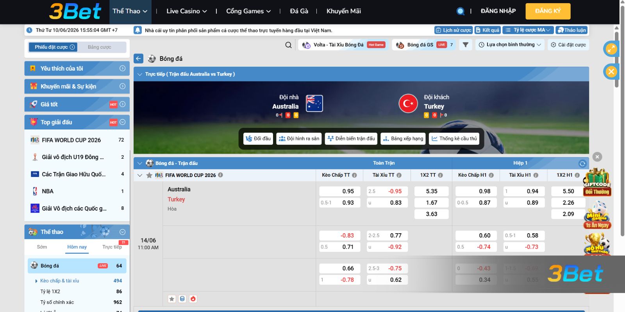Viewport: 625px width, 312px height.
Task: Click ĐĂNG NHẬP login link
Action: [x=498, y=11]
